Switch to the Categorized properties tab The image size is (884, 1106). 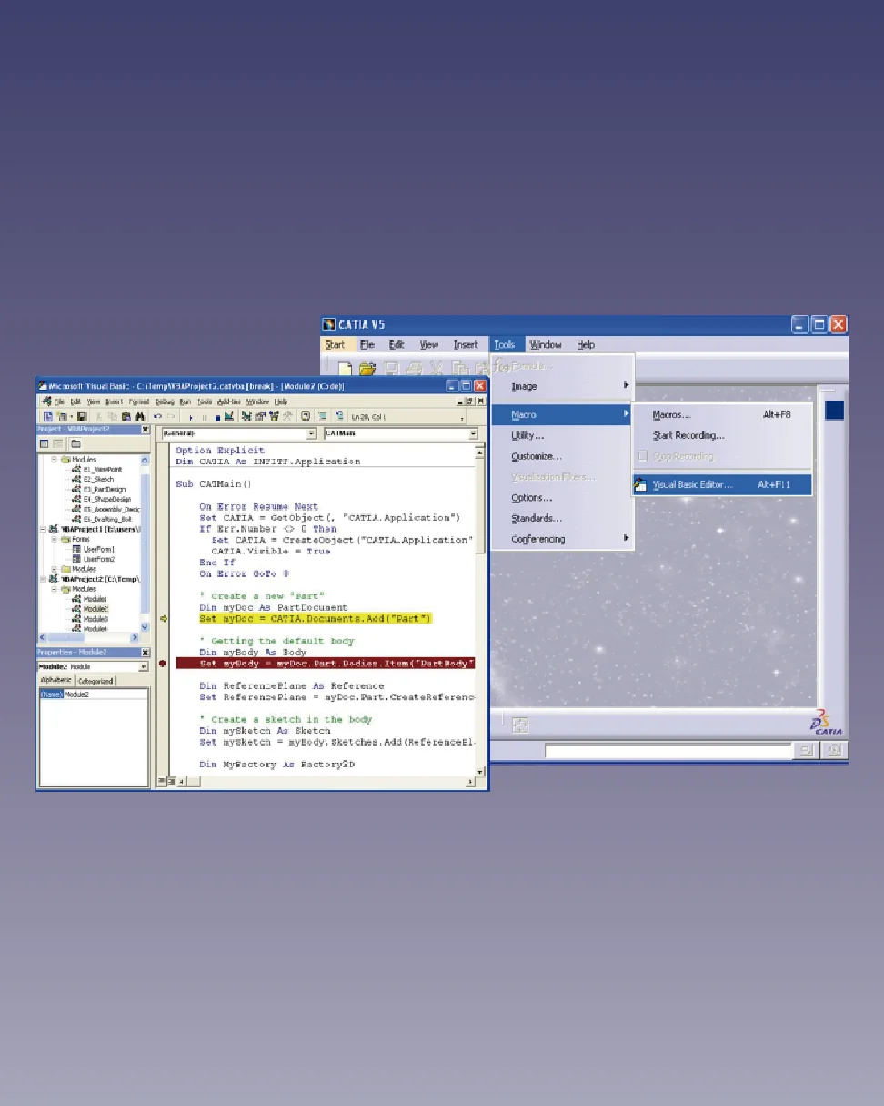click(x=95, y=680)
